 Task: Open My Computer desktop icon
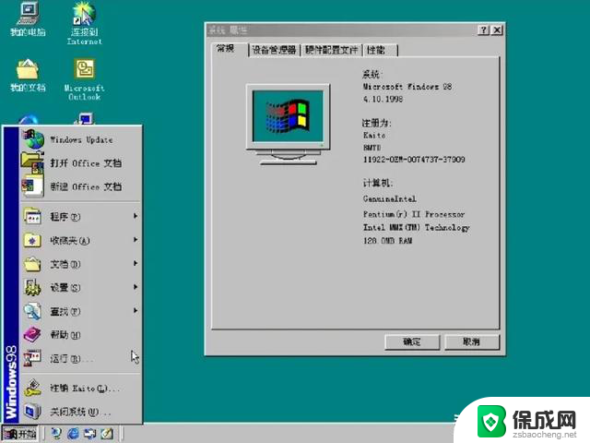(x=28, y=18)
